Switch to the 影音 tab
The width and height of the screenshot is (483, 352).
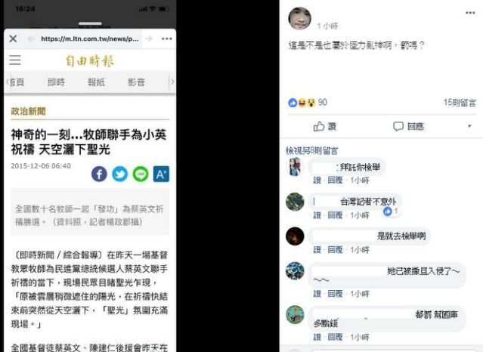(x=136, y=82)
